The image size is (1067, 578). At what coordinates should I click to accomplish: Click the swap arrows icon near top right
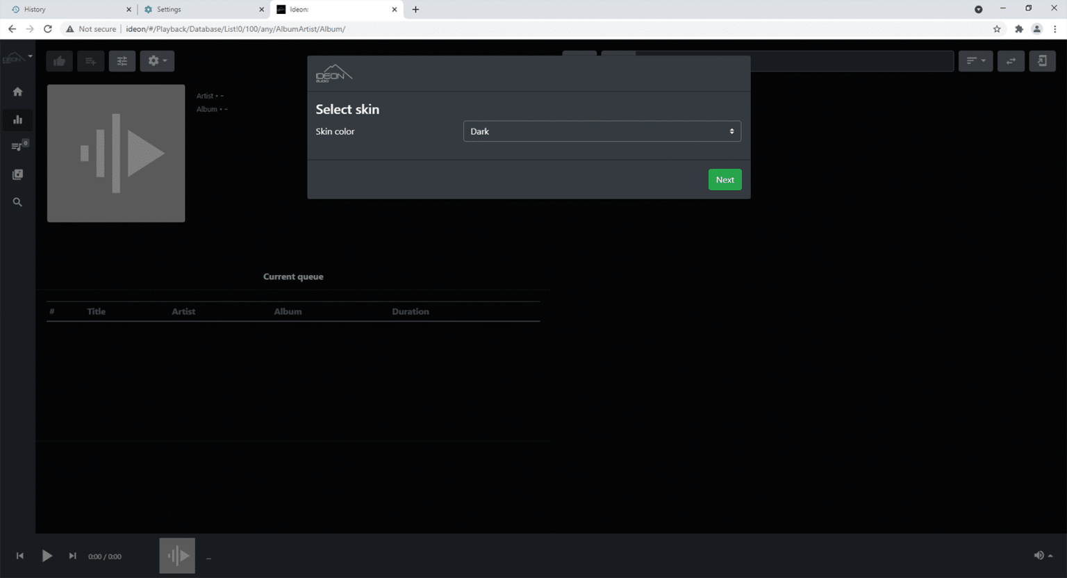[1011, 60]
